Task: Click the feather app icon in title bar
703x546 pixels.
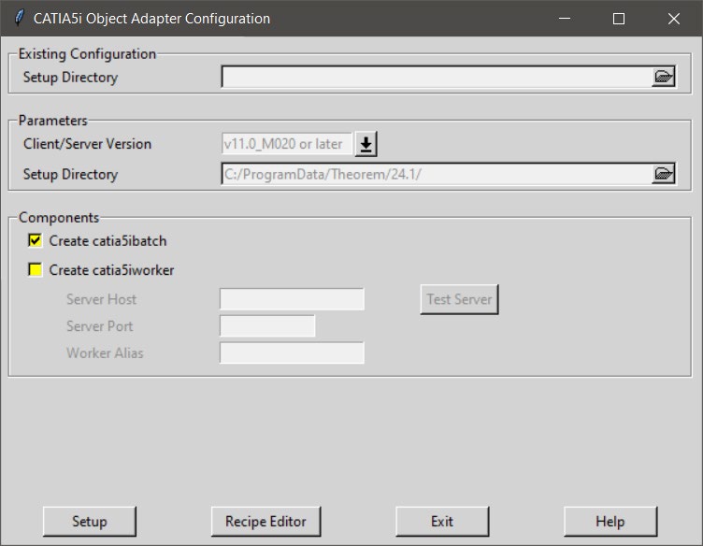Action: (19, 18)
